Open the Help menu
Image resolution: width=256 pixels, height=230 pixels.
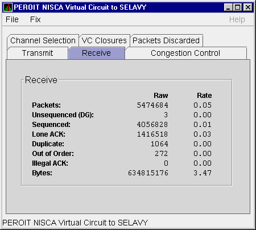(x=237, y=19)
